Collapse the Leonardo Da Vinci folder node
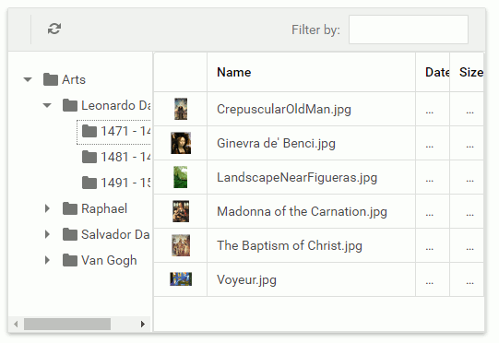Image resolution: width=499 pixels, height=343 pixels. click(47, 105)
